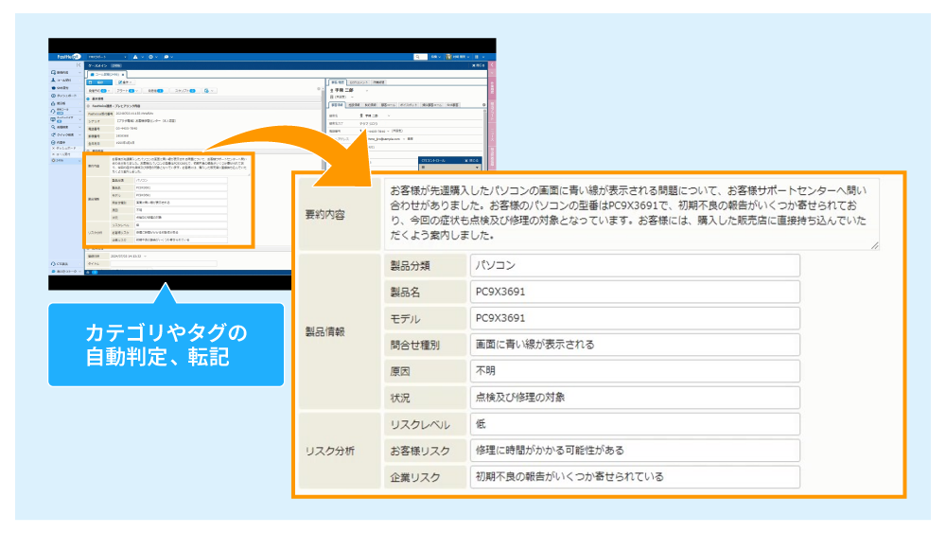Click the 企業リスク field

[x=635, y=477]
